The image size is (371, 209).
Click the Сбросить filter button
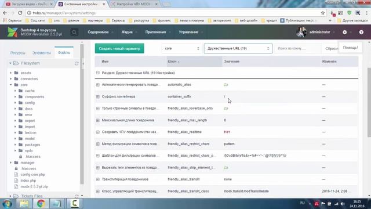pos(331,48)
